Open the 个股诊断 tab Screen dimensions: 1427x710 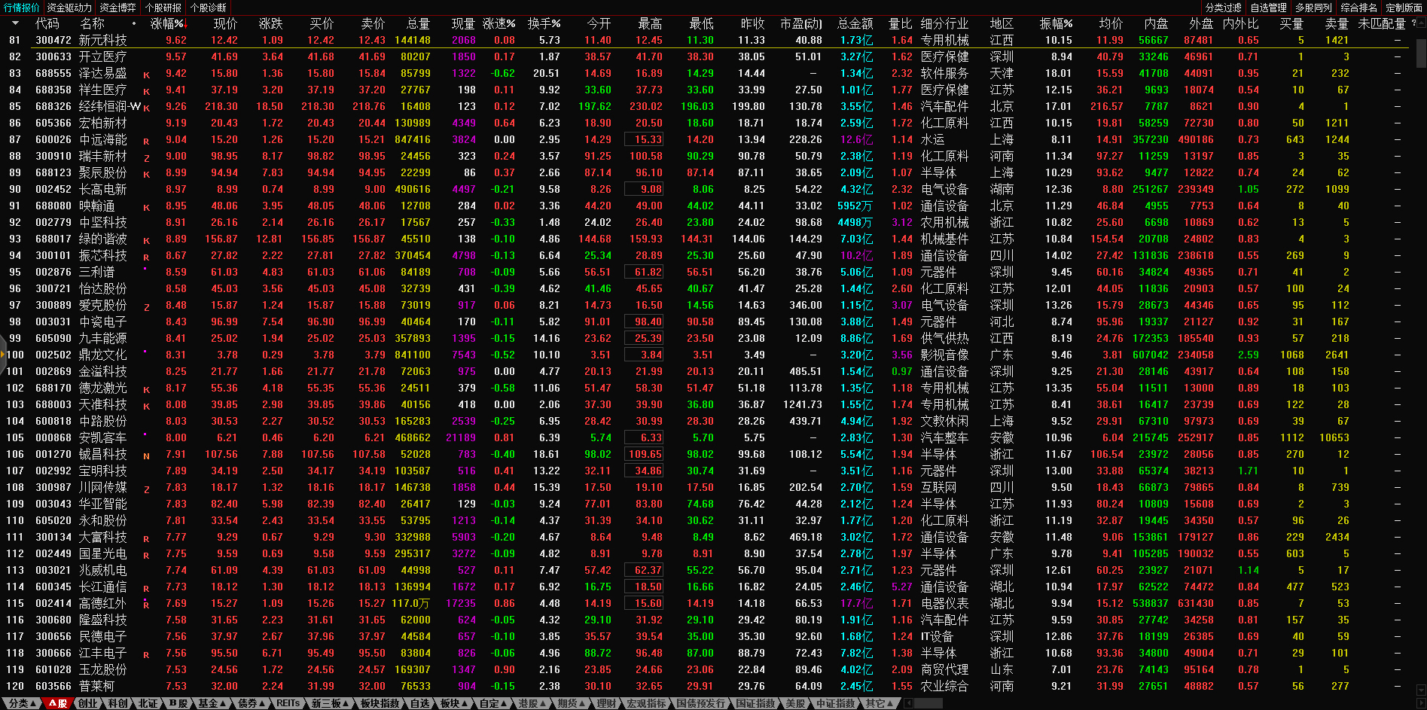pyautogui.click(x=208, y=8)
